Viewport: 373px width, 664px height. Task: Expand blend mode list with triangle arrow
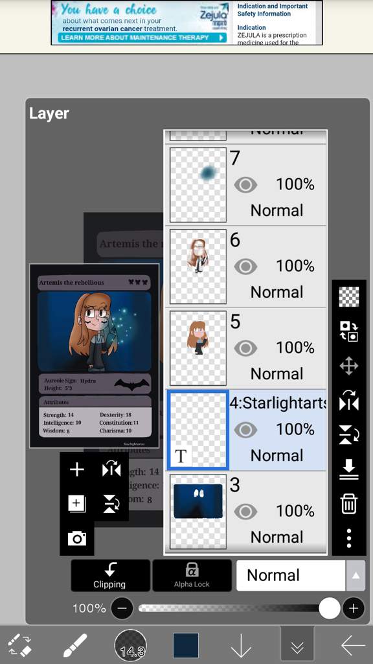pyautogui.click(x=356, y=576)
